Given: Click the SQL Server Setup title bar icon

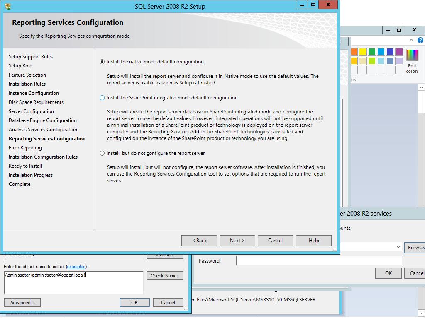Looking at the screenshot, I should pos(7,6).
